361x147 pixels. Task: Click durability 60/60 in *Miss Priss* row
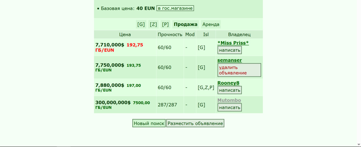(x=164, y=47)
